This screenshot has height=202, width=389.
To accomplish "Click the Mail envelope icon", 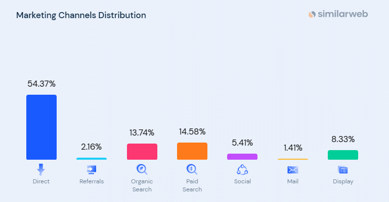I will click(292, 170).
